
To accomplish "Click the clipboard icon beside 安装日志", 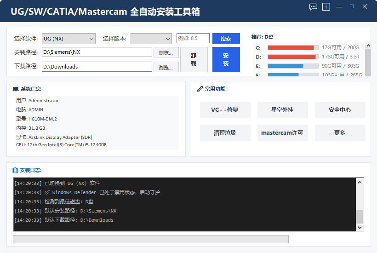I will point(15,170).
